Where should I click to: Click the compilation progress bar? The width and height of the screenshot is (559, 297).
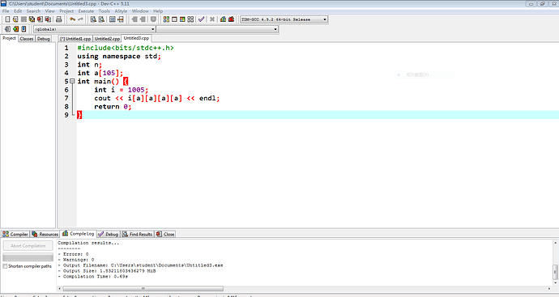(x=28, y=257)
